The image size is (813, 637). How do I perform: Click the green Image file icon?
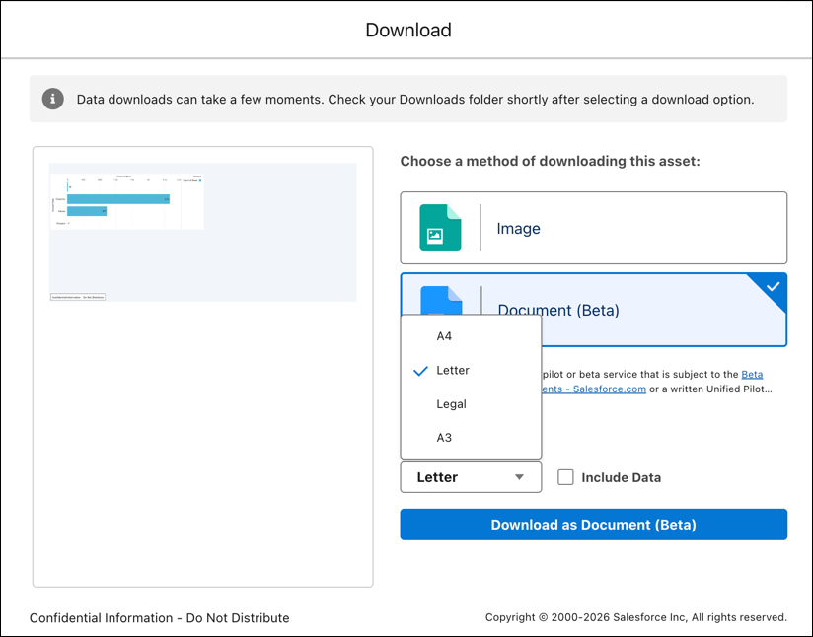[x=440, y=228]
